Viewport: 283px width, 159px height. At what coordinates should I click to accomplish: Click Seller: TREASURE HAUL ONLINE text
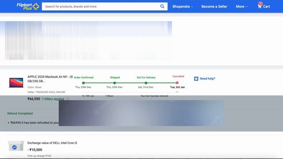click(x=46, y=92)
